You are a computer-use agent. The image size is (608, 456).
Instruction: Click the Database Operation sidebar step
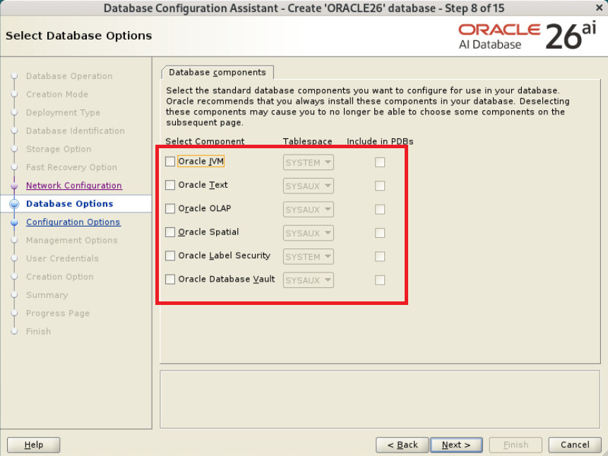click(x=69, y=76)
